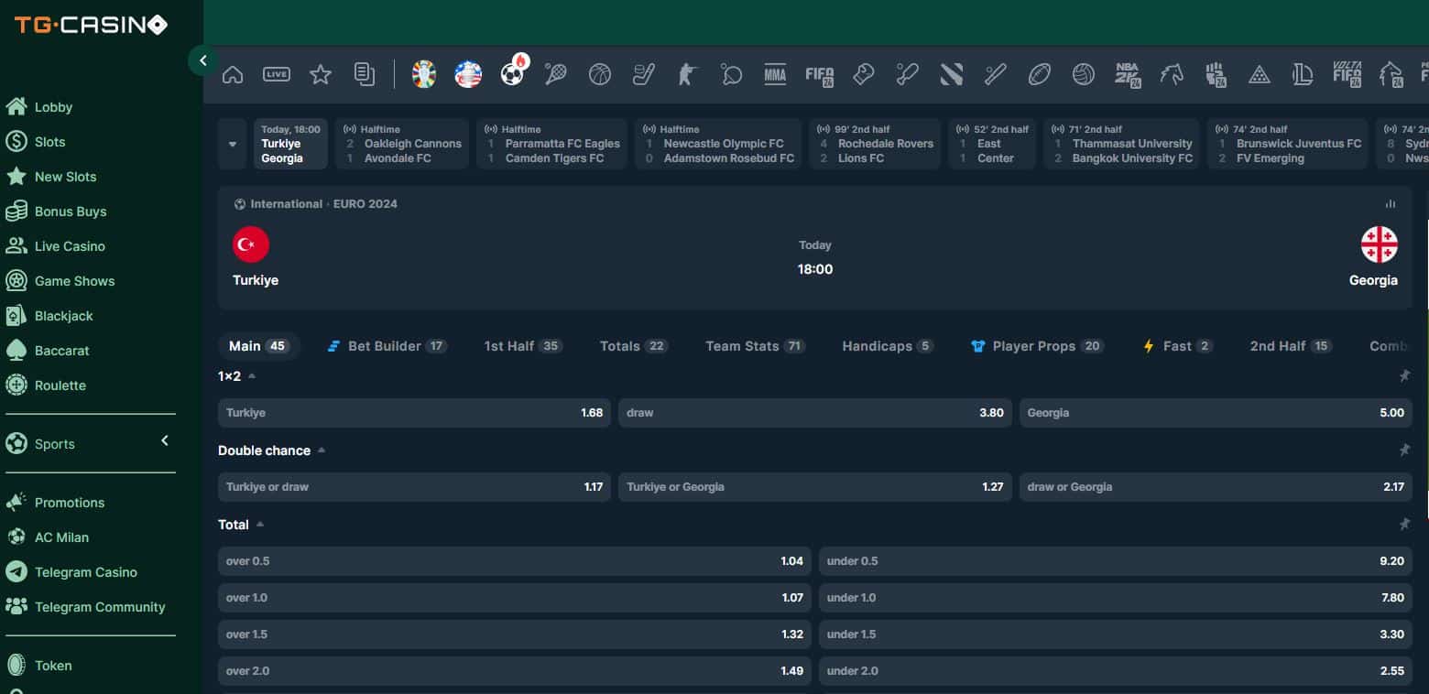This screenshot has width=1429, height=694.
Task: Collapse the Sports sidebar submenu chevron
Action: 165,441
